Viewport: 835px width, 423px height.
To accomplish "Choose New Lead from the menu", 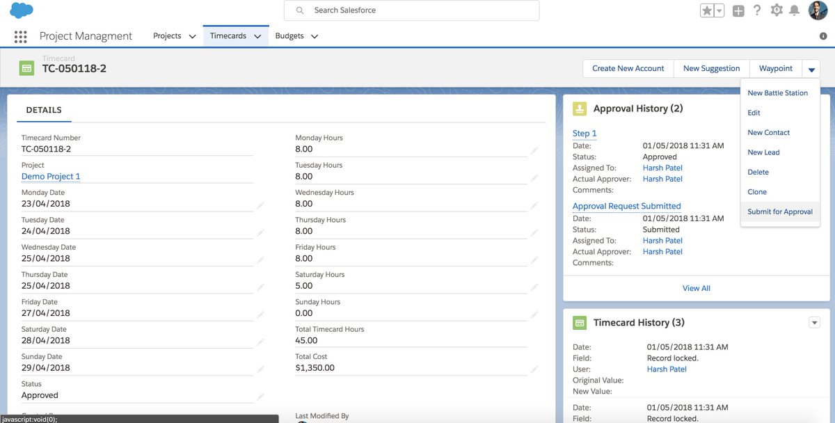I will [763, 152].
